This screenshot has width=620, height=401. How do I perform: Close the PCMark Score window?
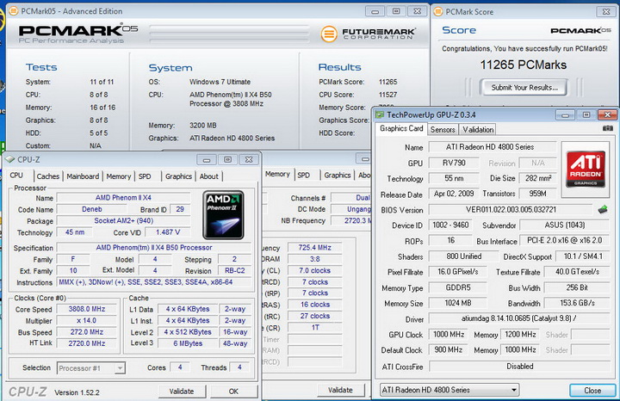(606, 11)
